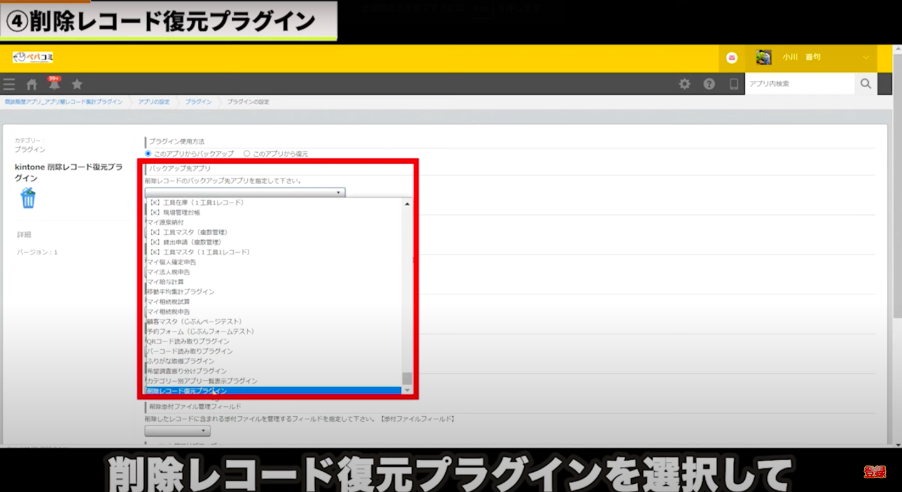Select 'このアプリからバックアップ' radio button

coord(148,154)
